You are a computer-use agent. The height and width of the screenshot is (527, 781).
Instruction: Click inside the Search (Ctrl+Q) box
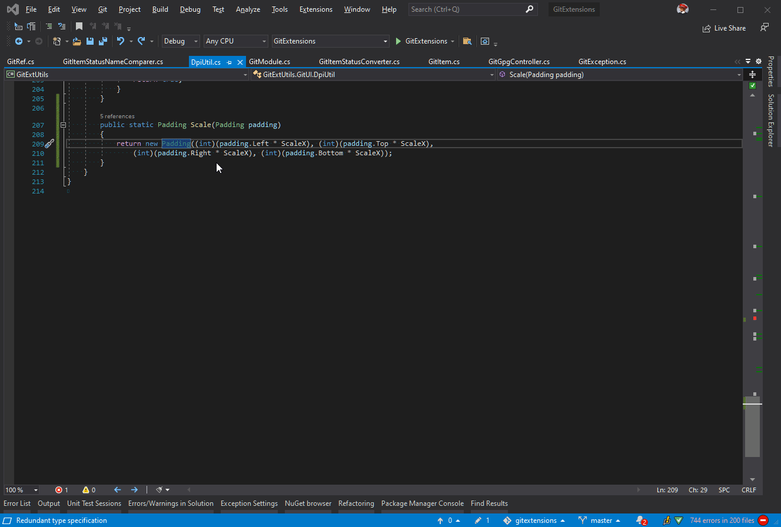point(465,9)
